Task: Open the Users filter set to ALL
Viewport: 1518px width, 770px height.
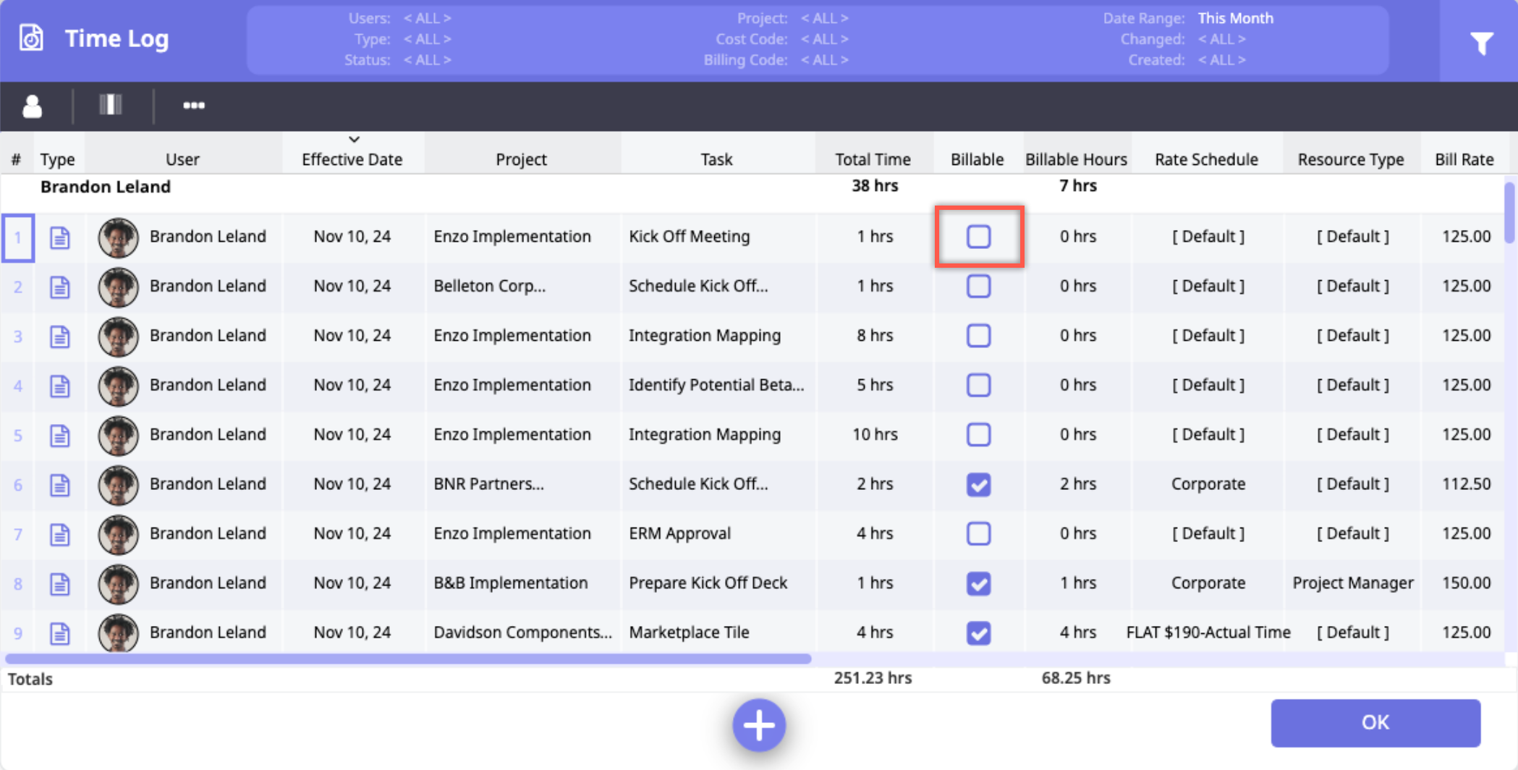Action: click(427, 18)
